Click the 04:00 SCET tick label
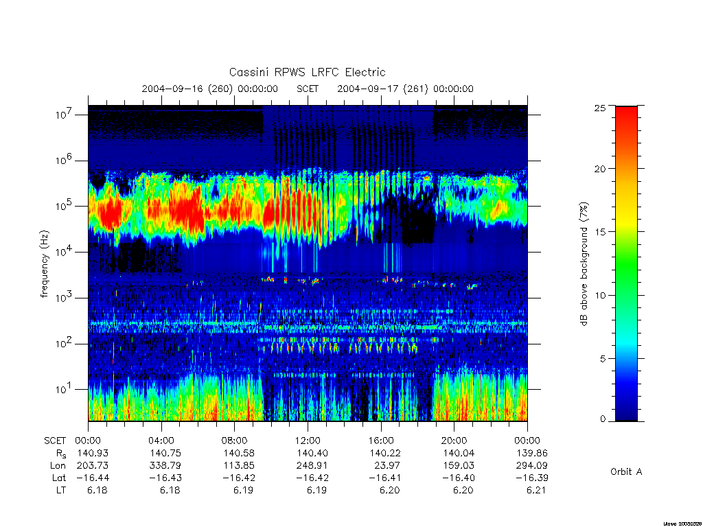Image resolution: width=703 pixels, height=527 pixels. click(x=161, y=441)
